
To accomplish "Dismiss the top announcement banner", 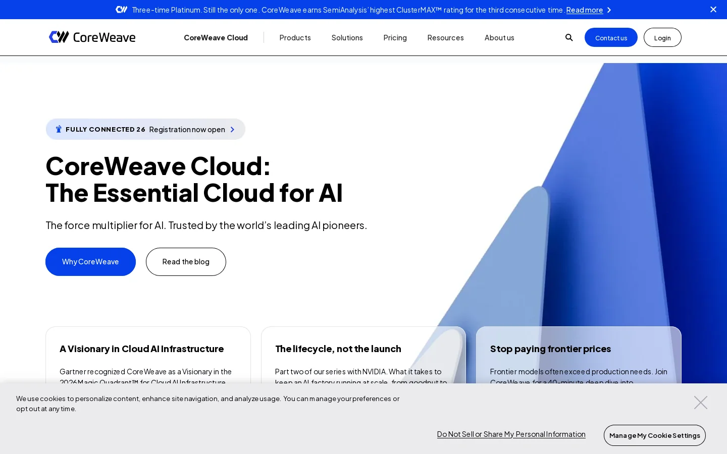I will [x=713, y=10].
